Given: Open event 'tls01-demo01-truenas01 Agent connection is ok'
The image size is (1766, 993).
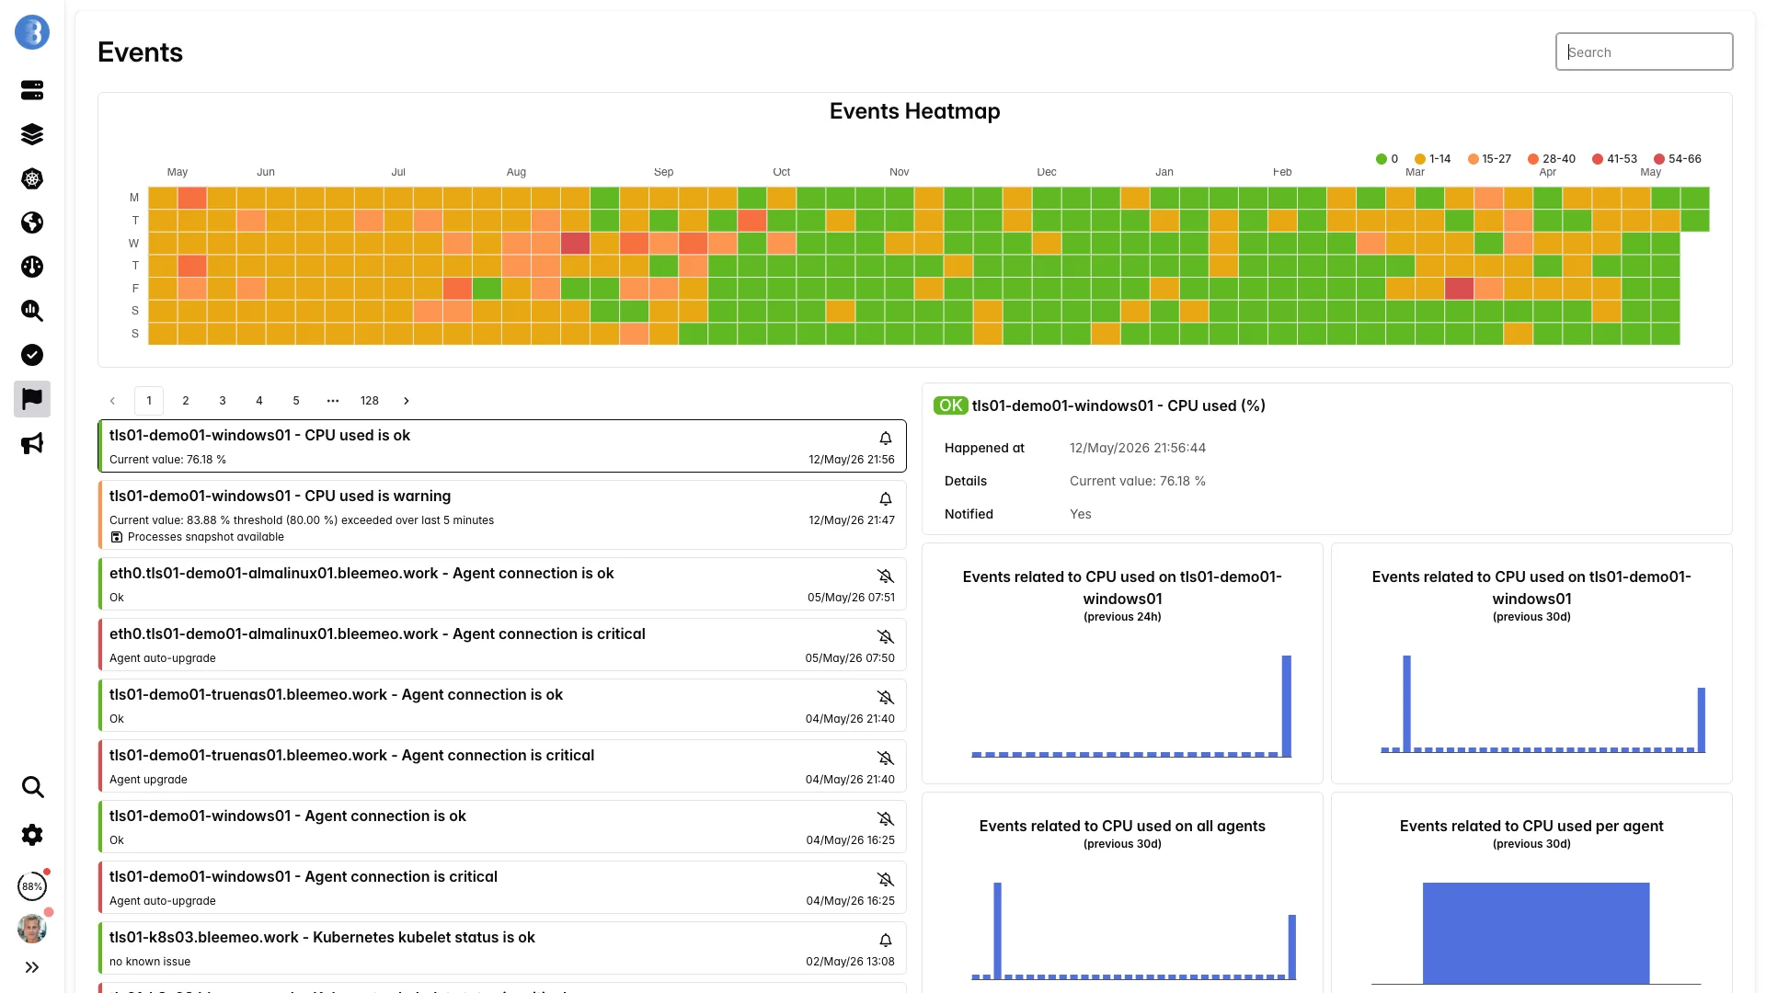Looking at the screenshot, I should click(x=502, y=705).
